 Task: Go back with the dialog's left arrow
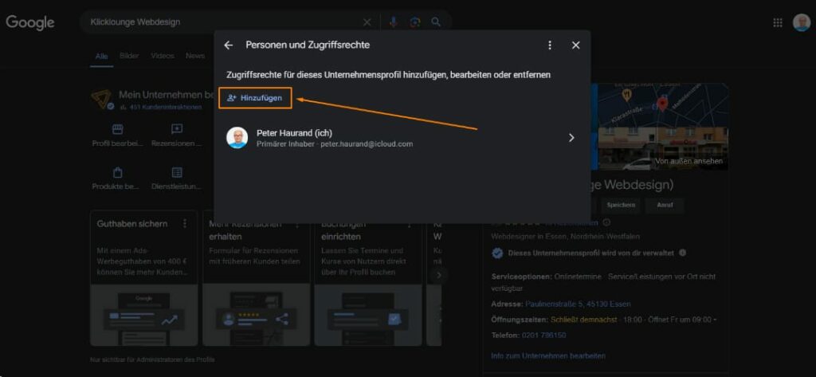(229, 45)
